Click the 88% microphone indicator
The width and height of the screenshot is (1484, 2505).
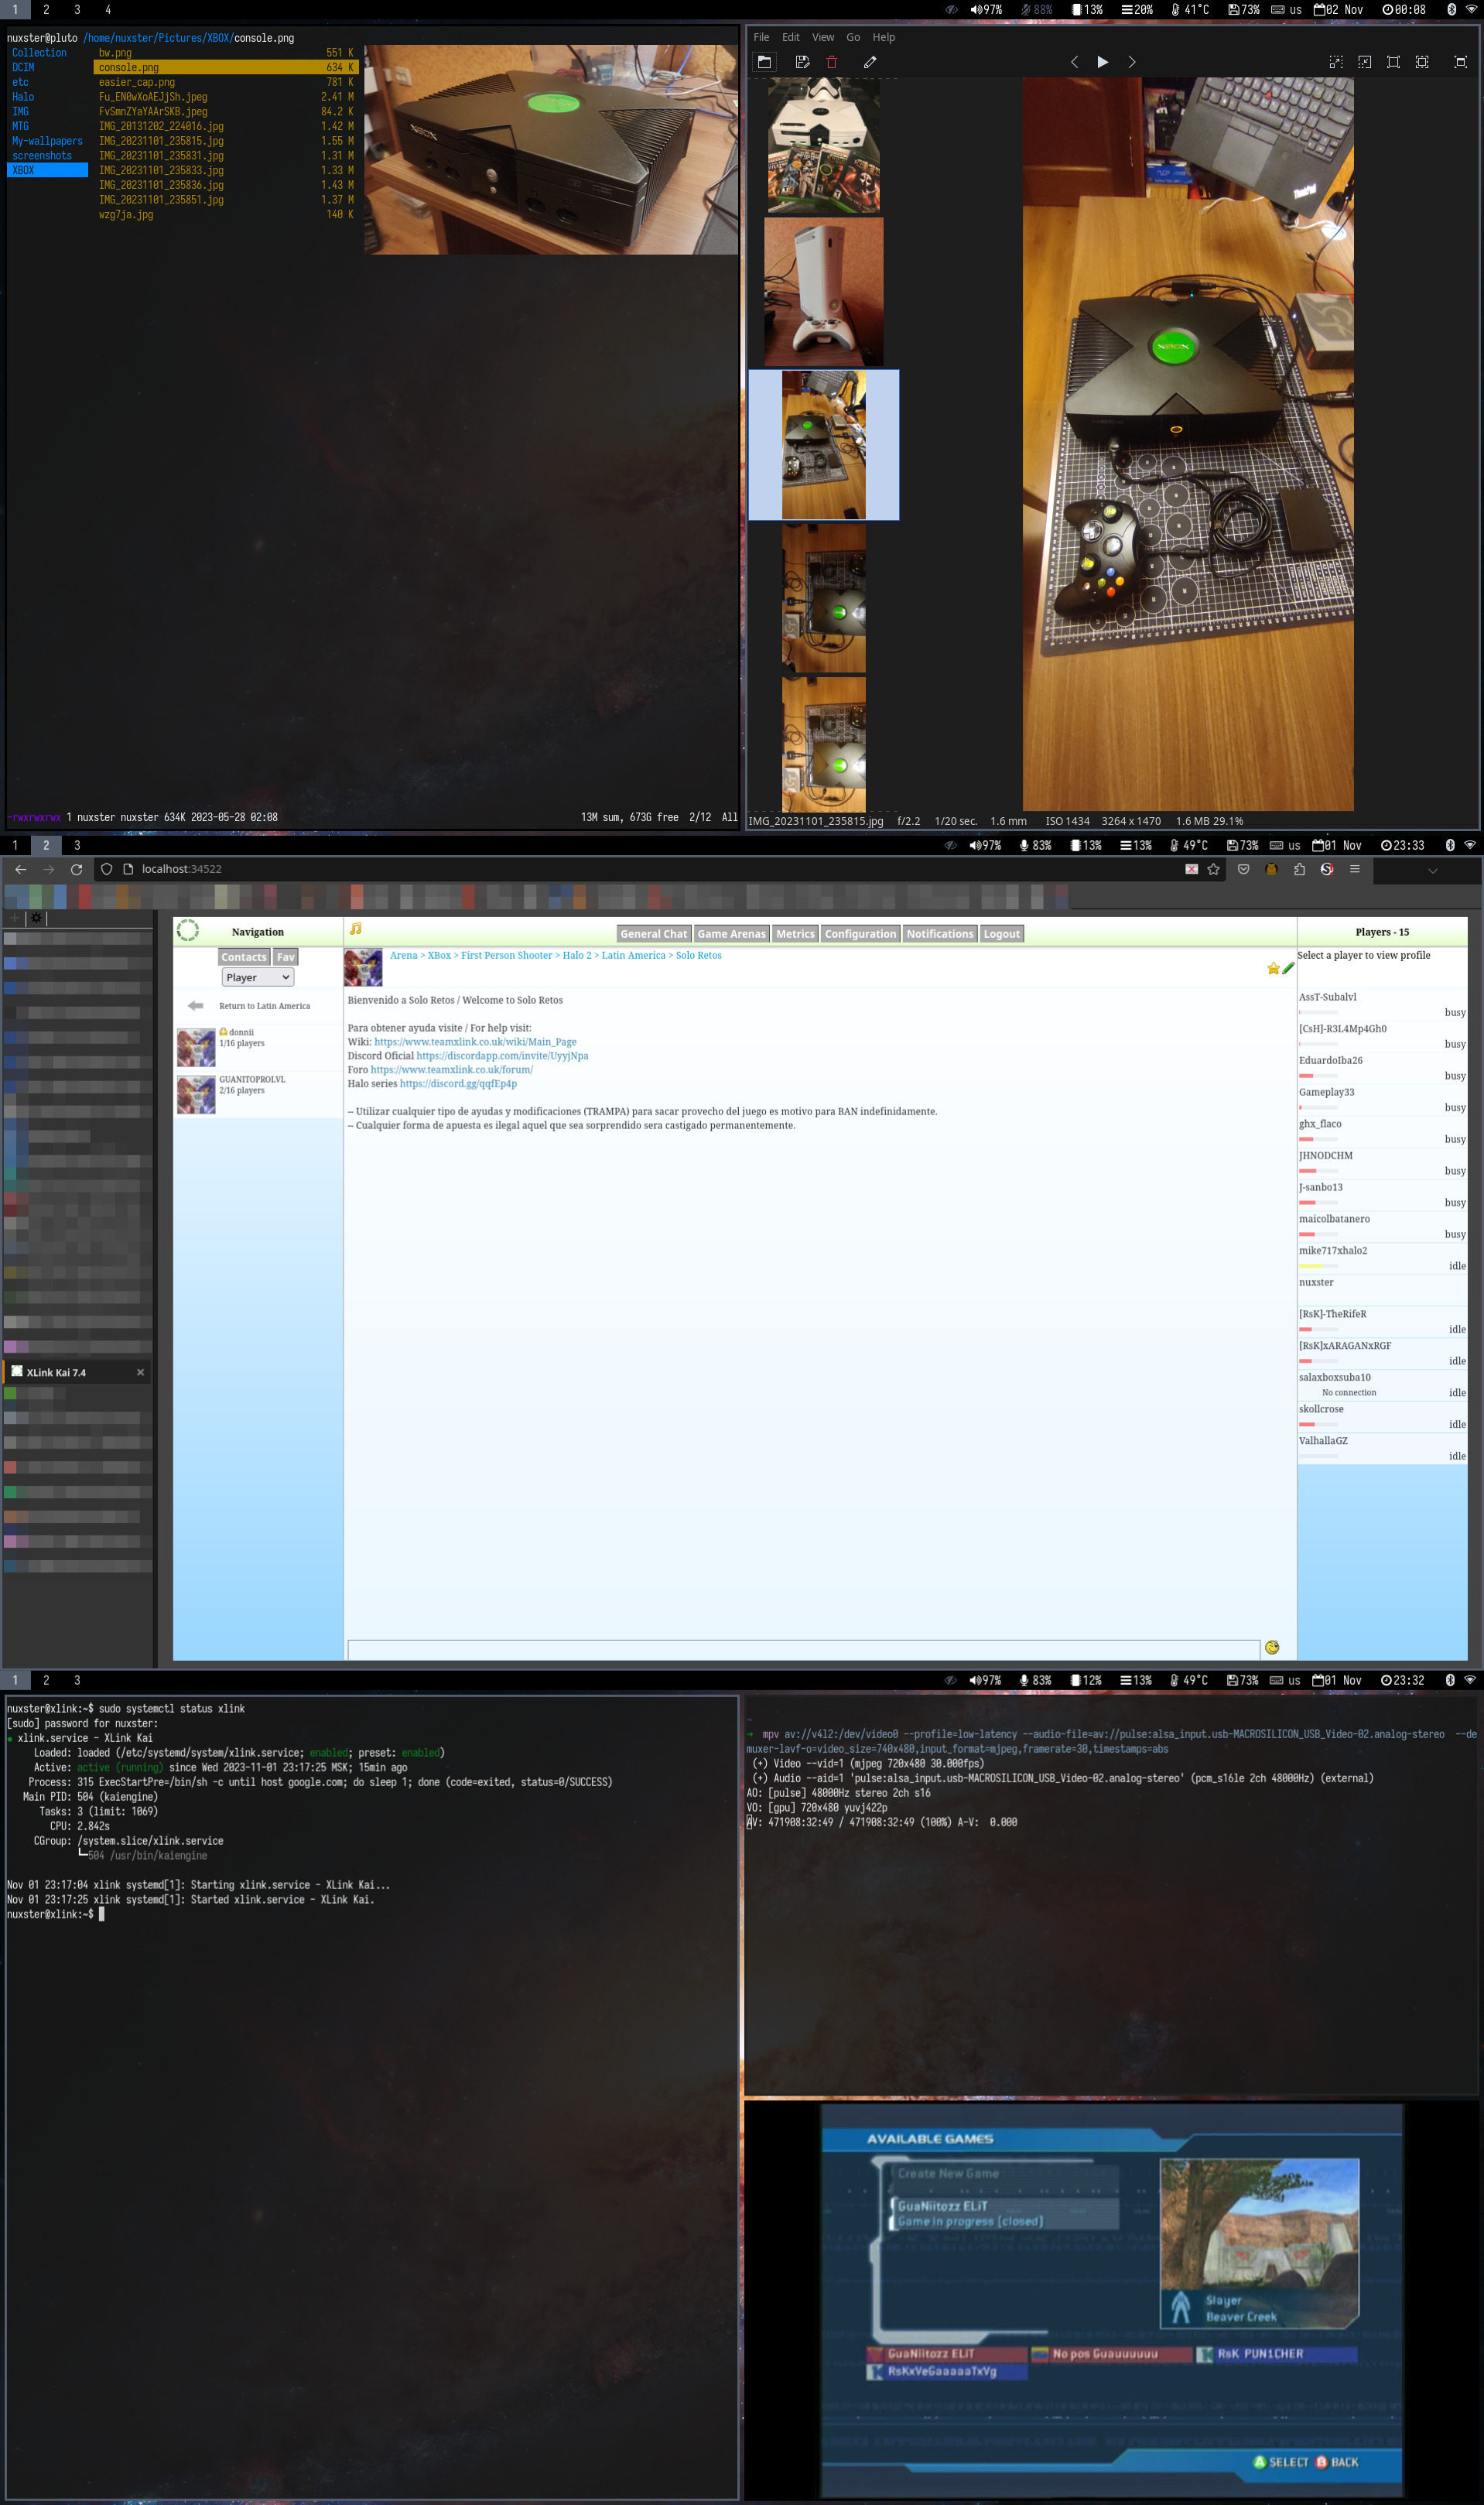click(x=1036, y=9)
